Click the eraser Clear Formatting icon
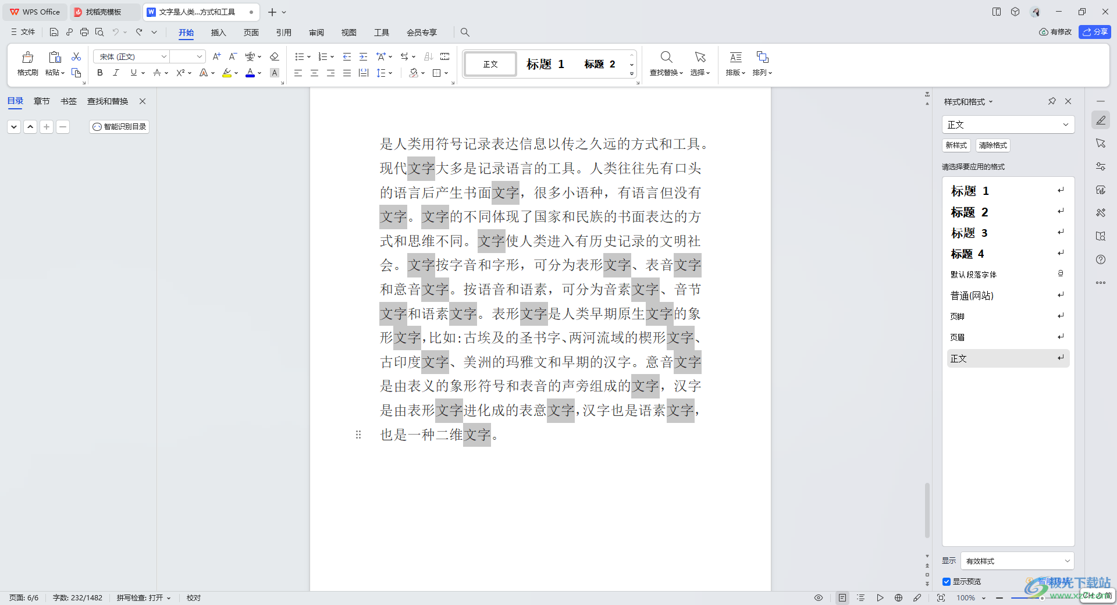 (275, 56)
